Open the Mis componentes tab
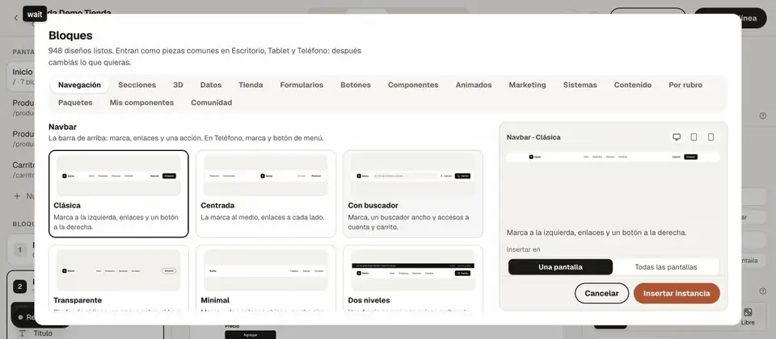The image size is (776, 339). tap(141, 103)
